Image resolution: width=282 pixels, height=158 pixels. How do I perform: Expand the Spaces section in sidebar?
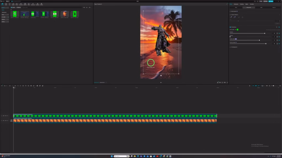click(5, 19)
